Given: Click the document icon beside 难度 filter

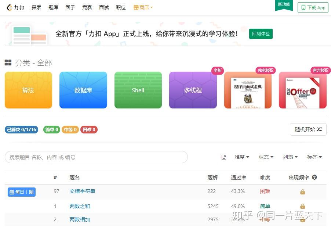Looking at the screenshot, I should pos(224,157).
